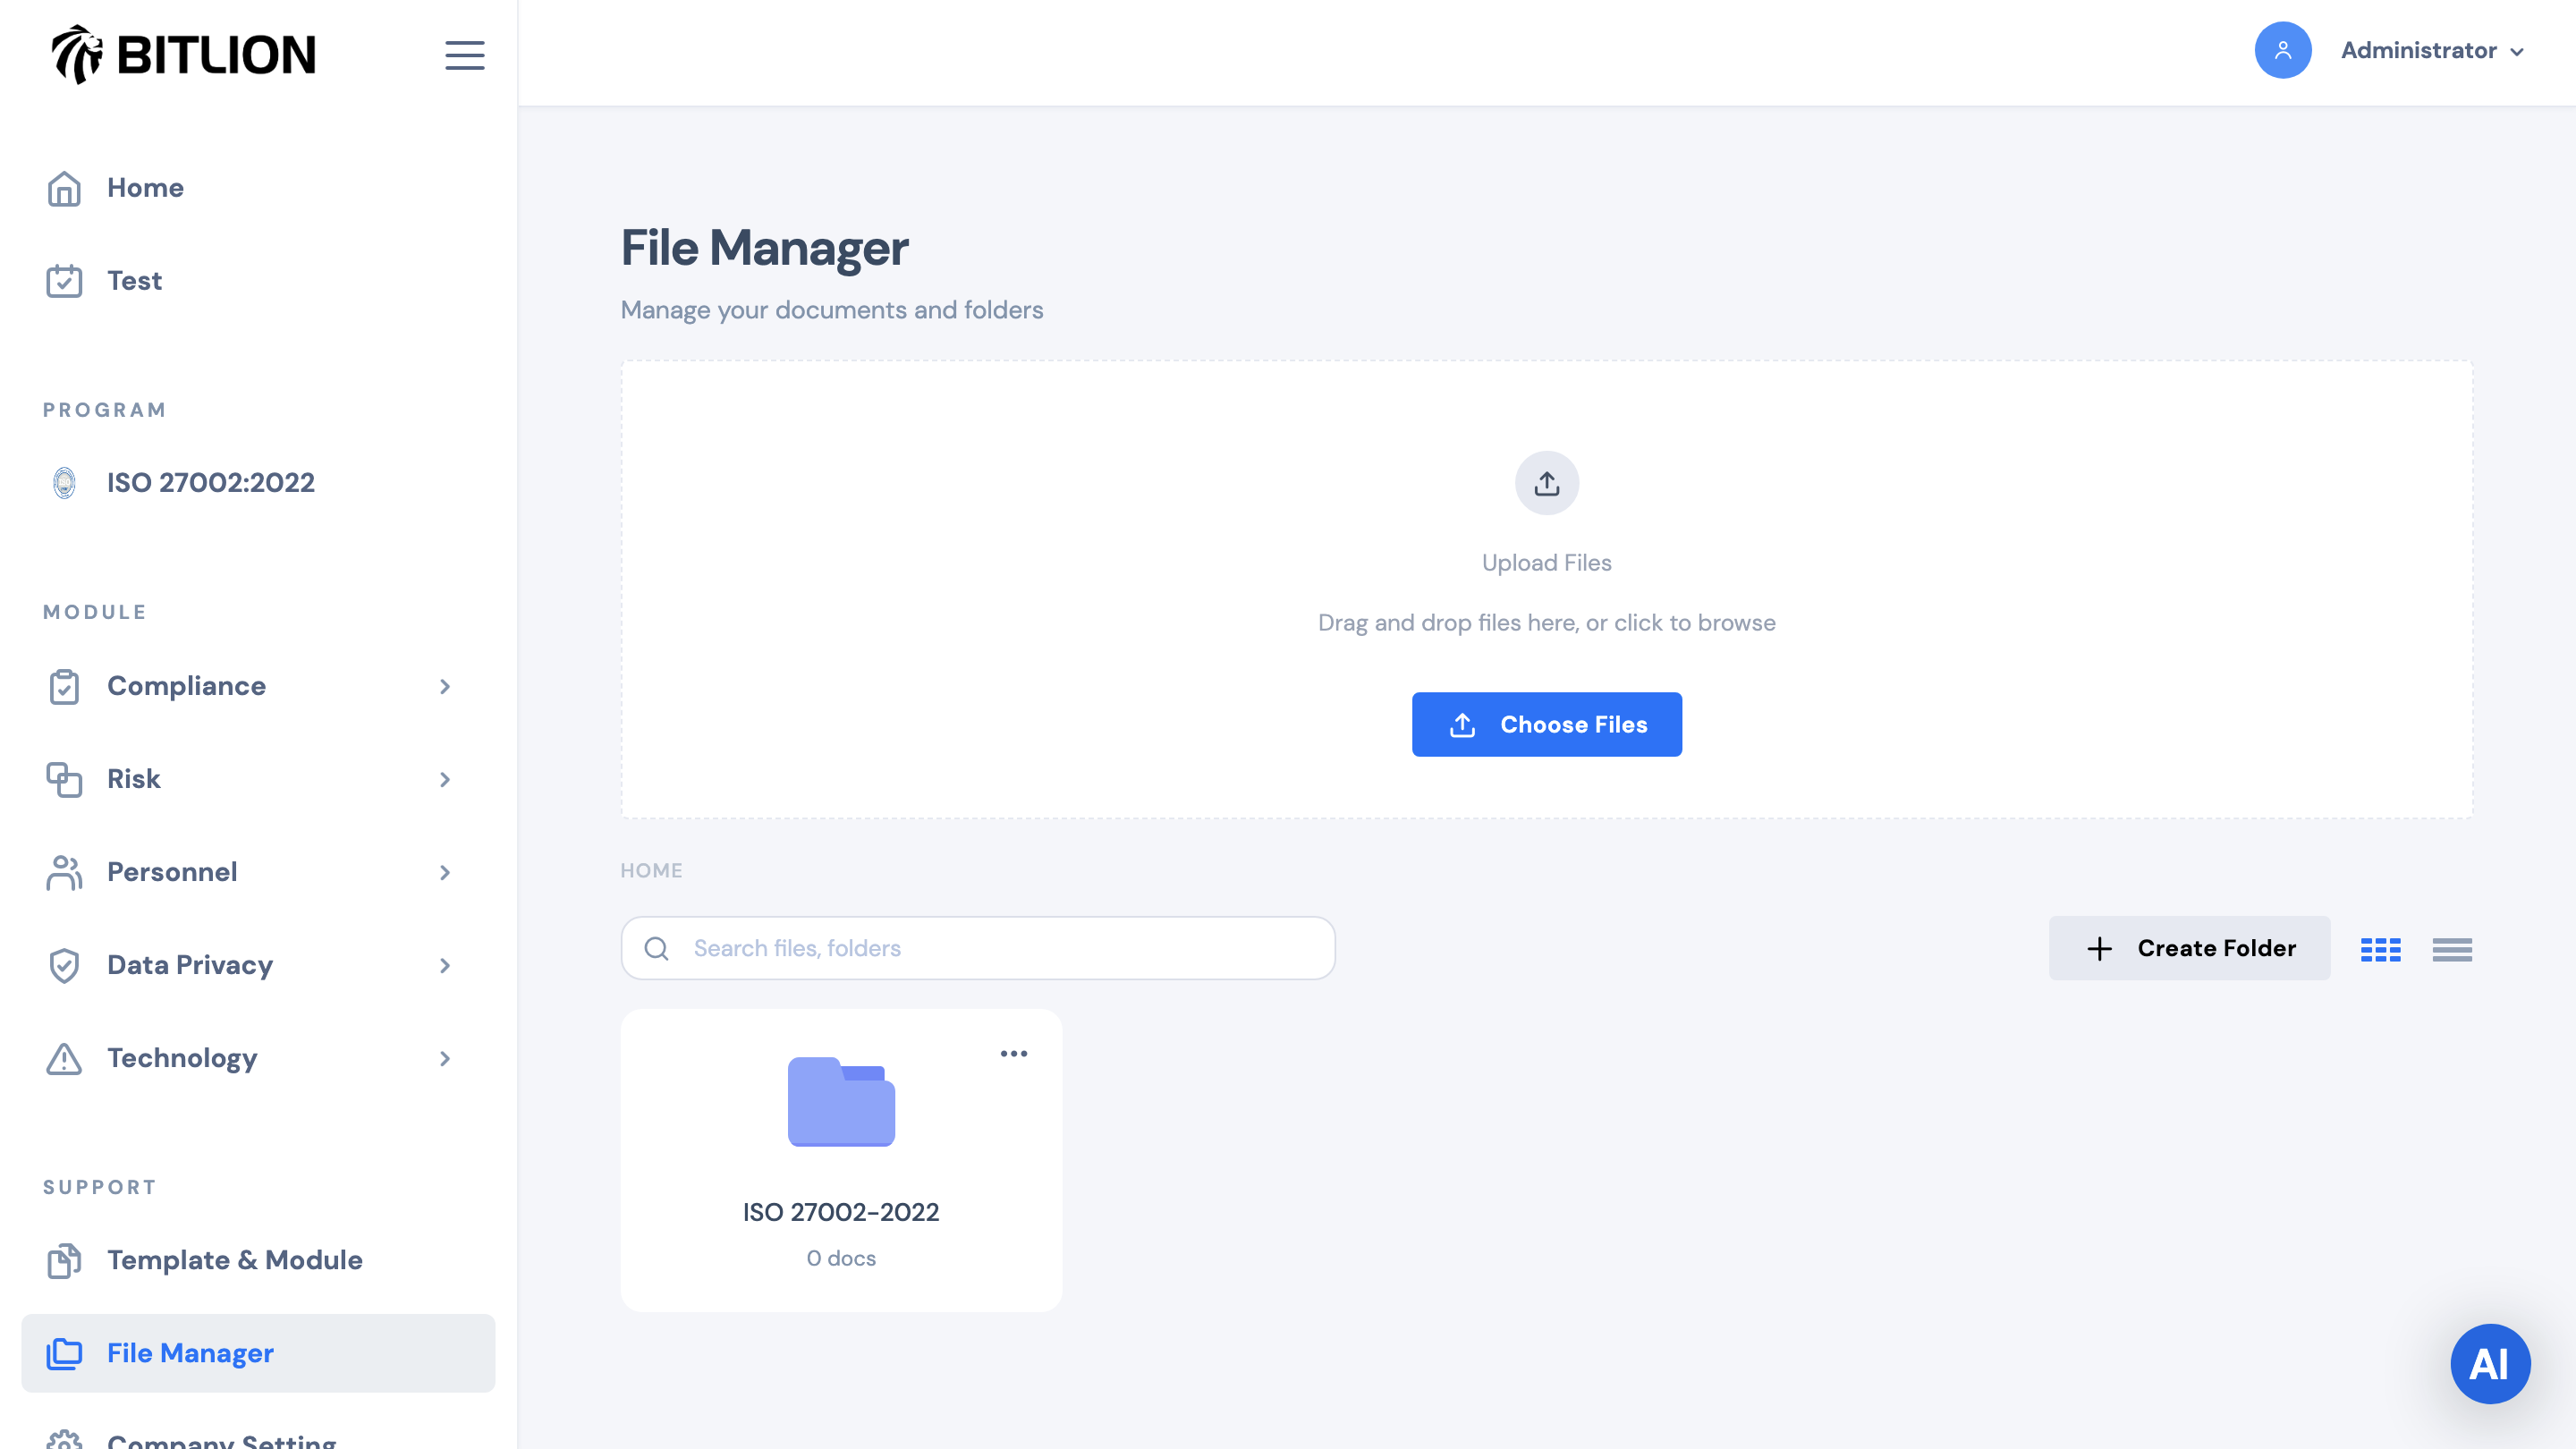Expand the Risk submenu chevron

pos(445,779)
